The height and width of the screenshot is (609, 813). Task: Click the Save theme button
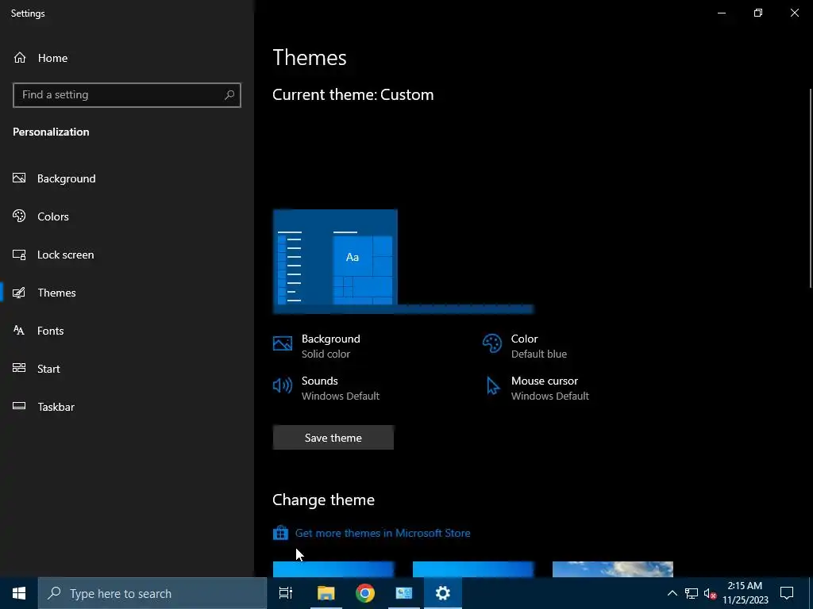pos(333,438)
